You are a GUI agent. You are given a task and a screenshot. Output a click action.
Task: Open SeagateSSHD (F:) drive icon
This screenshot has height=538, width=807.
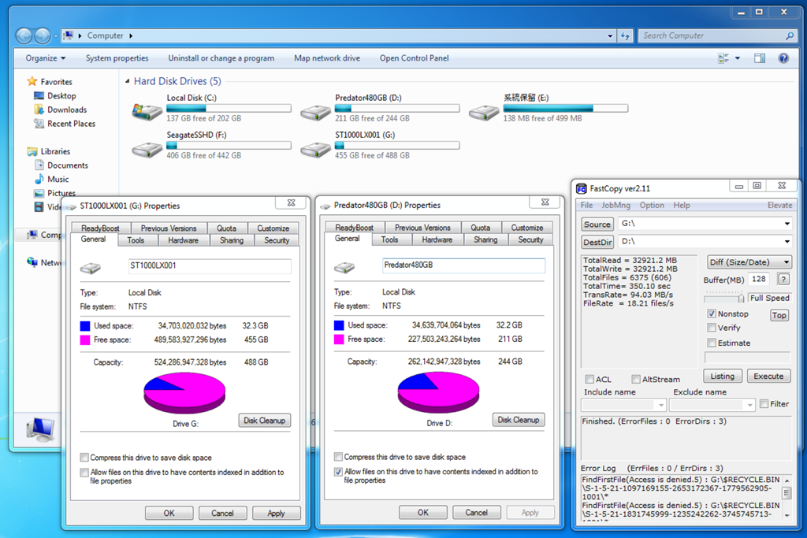tap(147, 149)
